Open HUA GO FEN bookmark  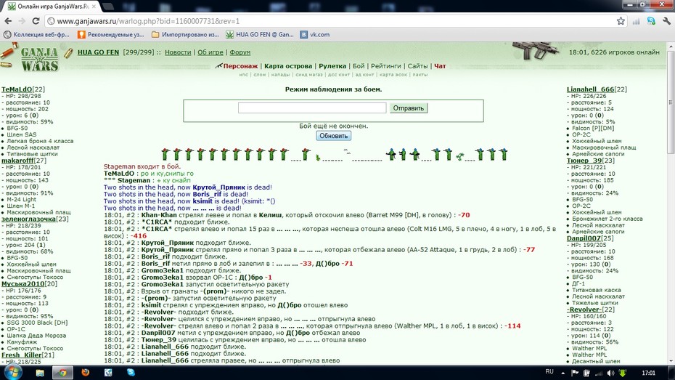point(260,34)
